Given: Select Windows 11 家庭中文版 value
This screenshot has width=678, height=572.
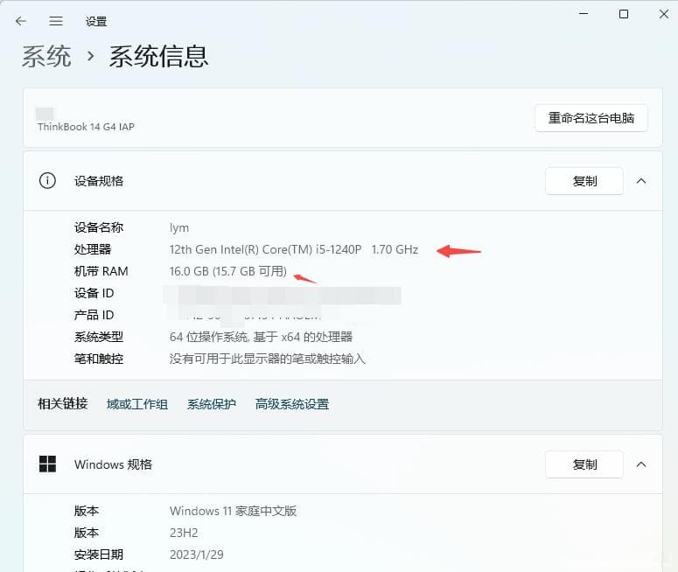Looking at the screenshot, I should (x=233, y=511).
